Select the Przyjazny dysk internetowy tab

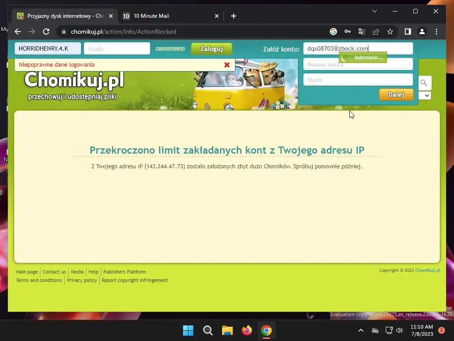[65, 16]
